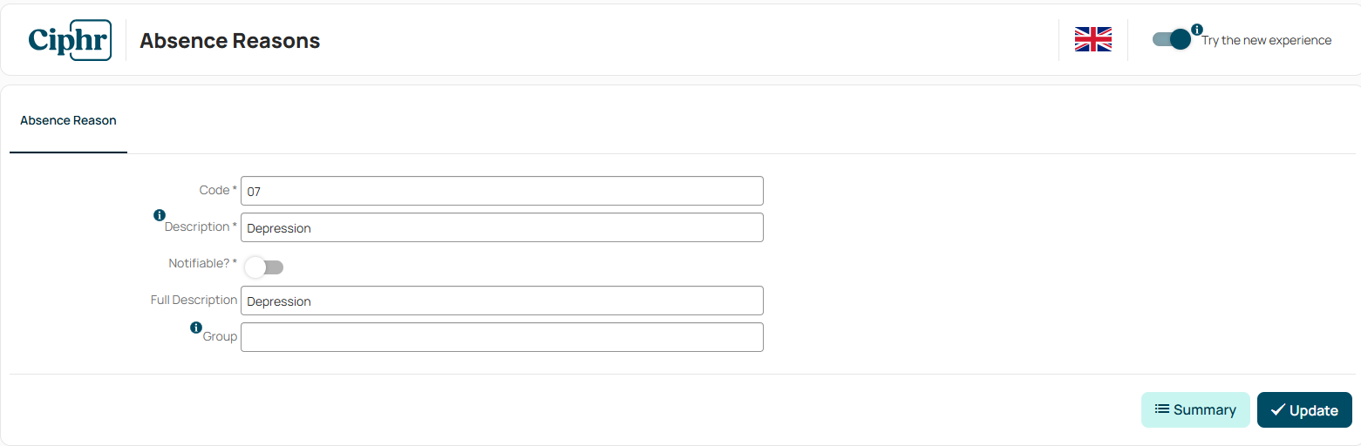This screenshot has height=446, width=1361.
Task: Open the UK flag language selector
Action: click(1092, 40)
